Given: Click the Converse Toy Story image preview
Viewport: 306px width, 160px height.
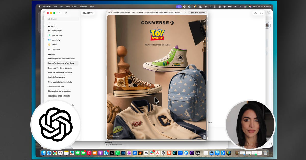Looking at the screenshot, I should point(157,77).
